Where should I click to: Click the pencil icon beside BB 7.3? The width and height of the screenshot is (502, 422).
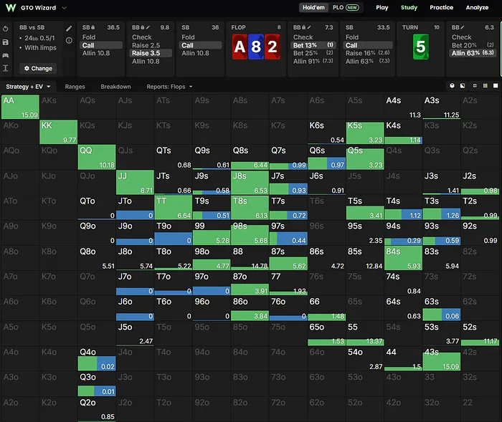tap(309, 27)
